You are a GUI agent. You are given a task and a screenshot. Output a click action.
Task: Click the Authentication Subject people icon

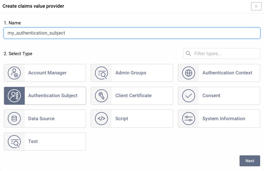(14, 96)
